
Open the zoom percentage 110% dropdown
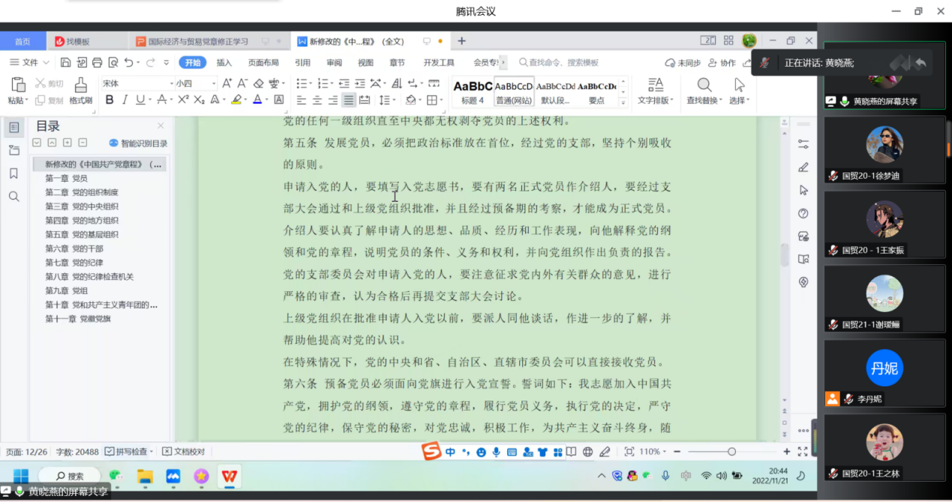pos(653,452)
